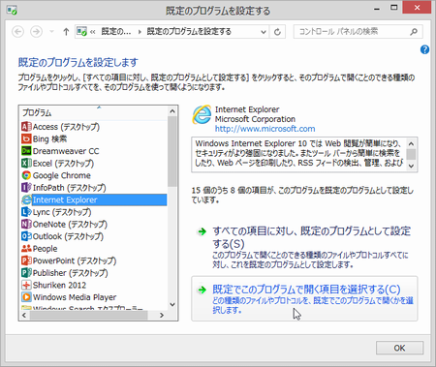The height and width of the screenshot is (367, 436).
Task: Click the control panel icon in title bar
Action: [x=12, y=11]
